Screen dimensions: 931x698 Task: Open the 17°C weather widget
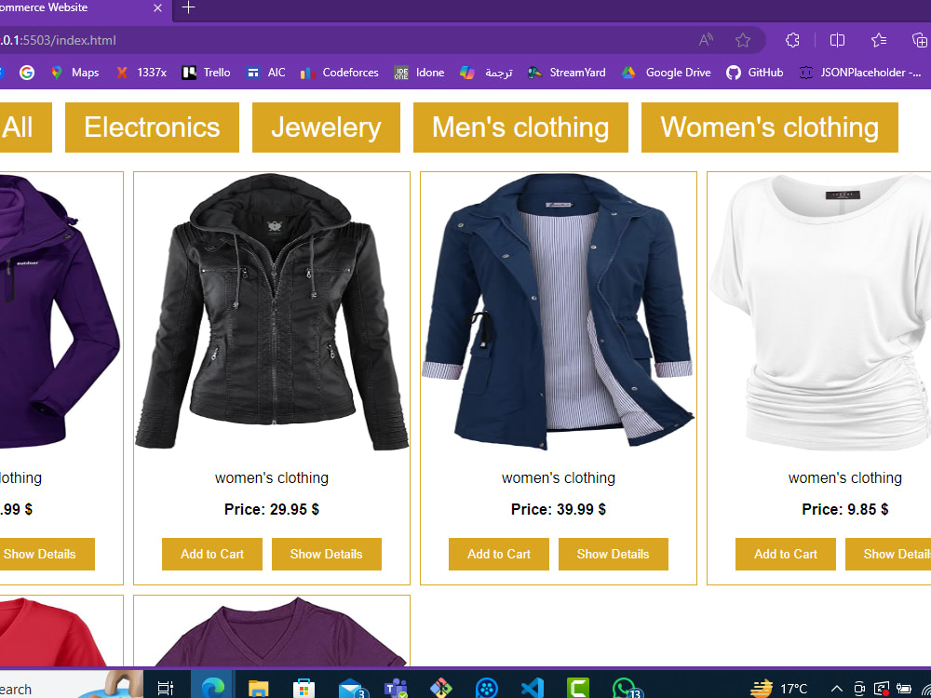778,689
